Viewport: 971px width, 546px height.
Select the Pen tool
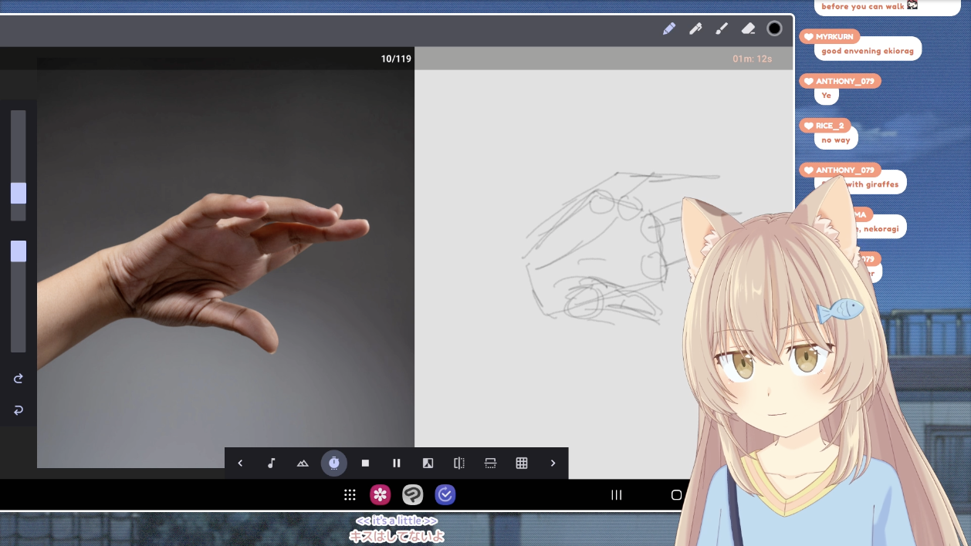(x=695, y=29)
